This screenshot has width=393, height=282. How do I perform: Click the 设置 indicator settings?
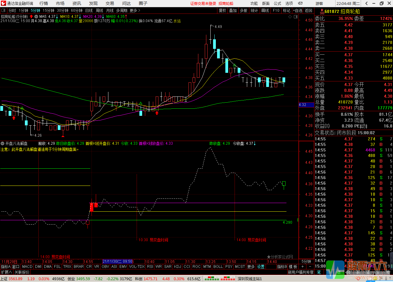tap(261, 267)
